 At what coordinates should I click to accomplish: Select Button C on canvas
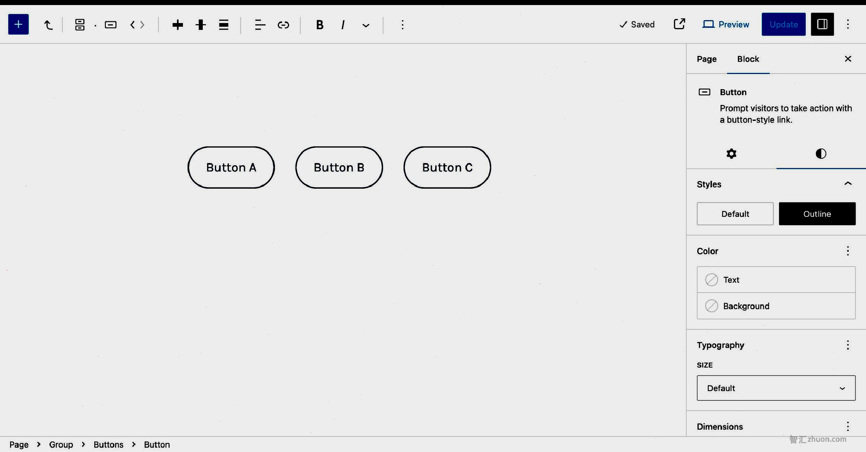coord(447,167)
